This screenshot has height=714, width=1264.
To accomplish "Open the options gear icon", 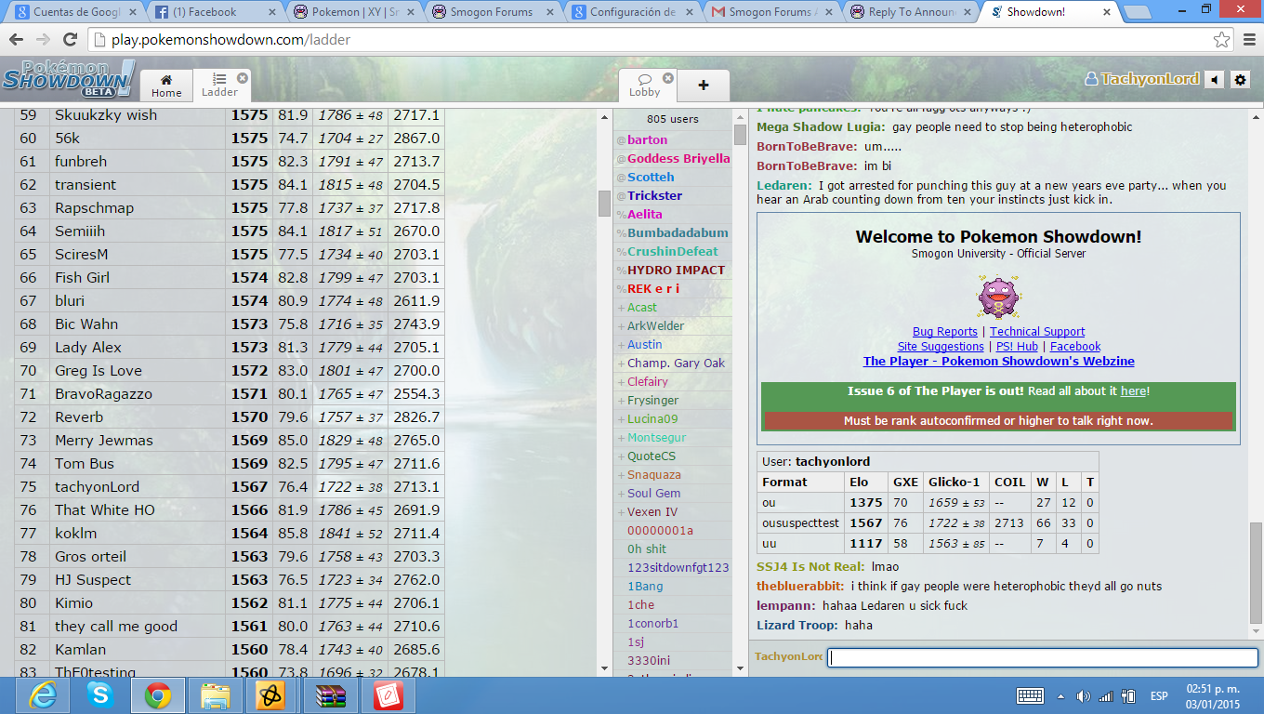I will [x=1240, y=80].
